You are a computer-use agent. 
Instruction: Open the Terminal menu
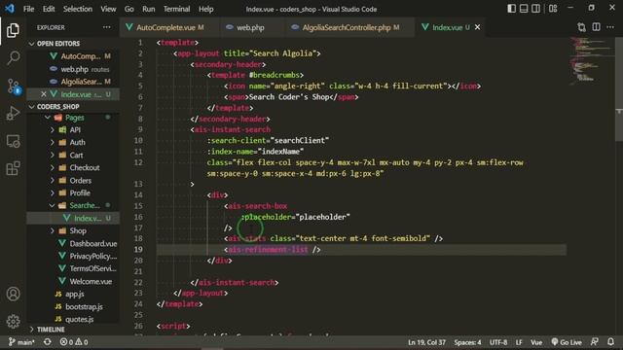(177, 9)
